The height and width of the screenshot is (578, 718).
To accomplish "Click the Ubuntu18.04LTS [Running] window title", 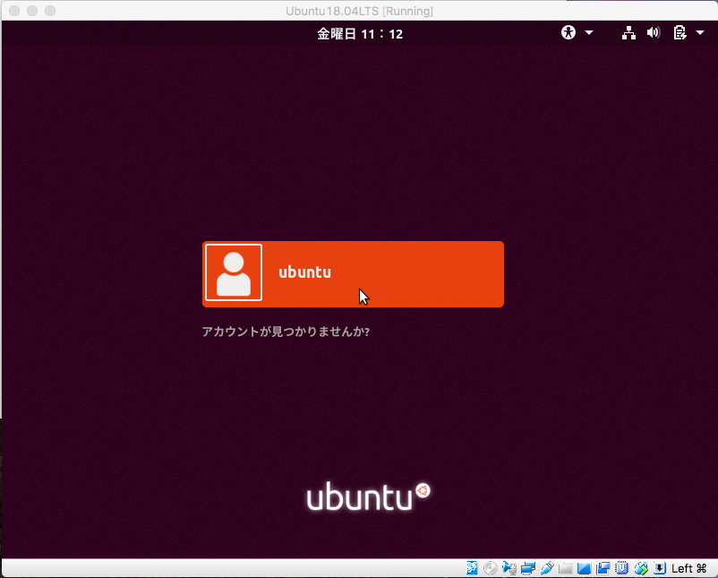I will tap(360, 11).
